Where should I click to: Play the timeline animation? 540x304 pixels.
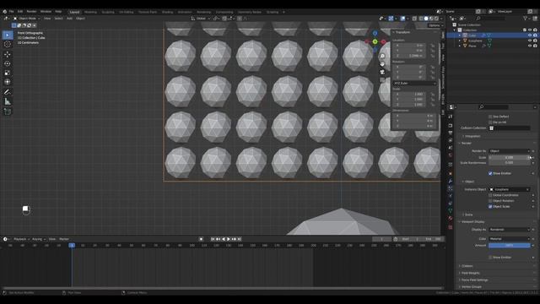coord(229,239)
